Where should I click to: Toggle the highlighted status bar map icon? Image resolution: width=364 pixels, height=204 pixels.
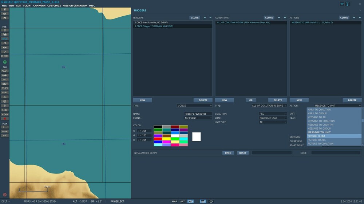[203, 201]
